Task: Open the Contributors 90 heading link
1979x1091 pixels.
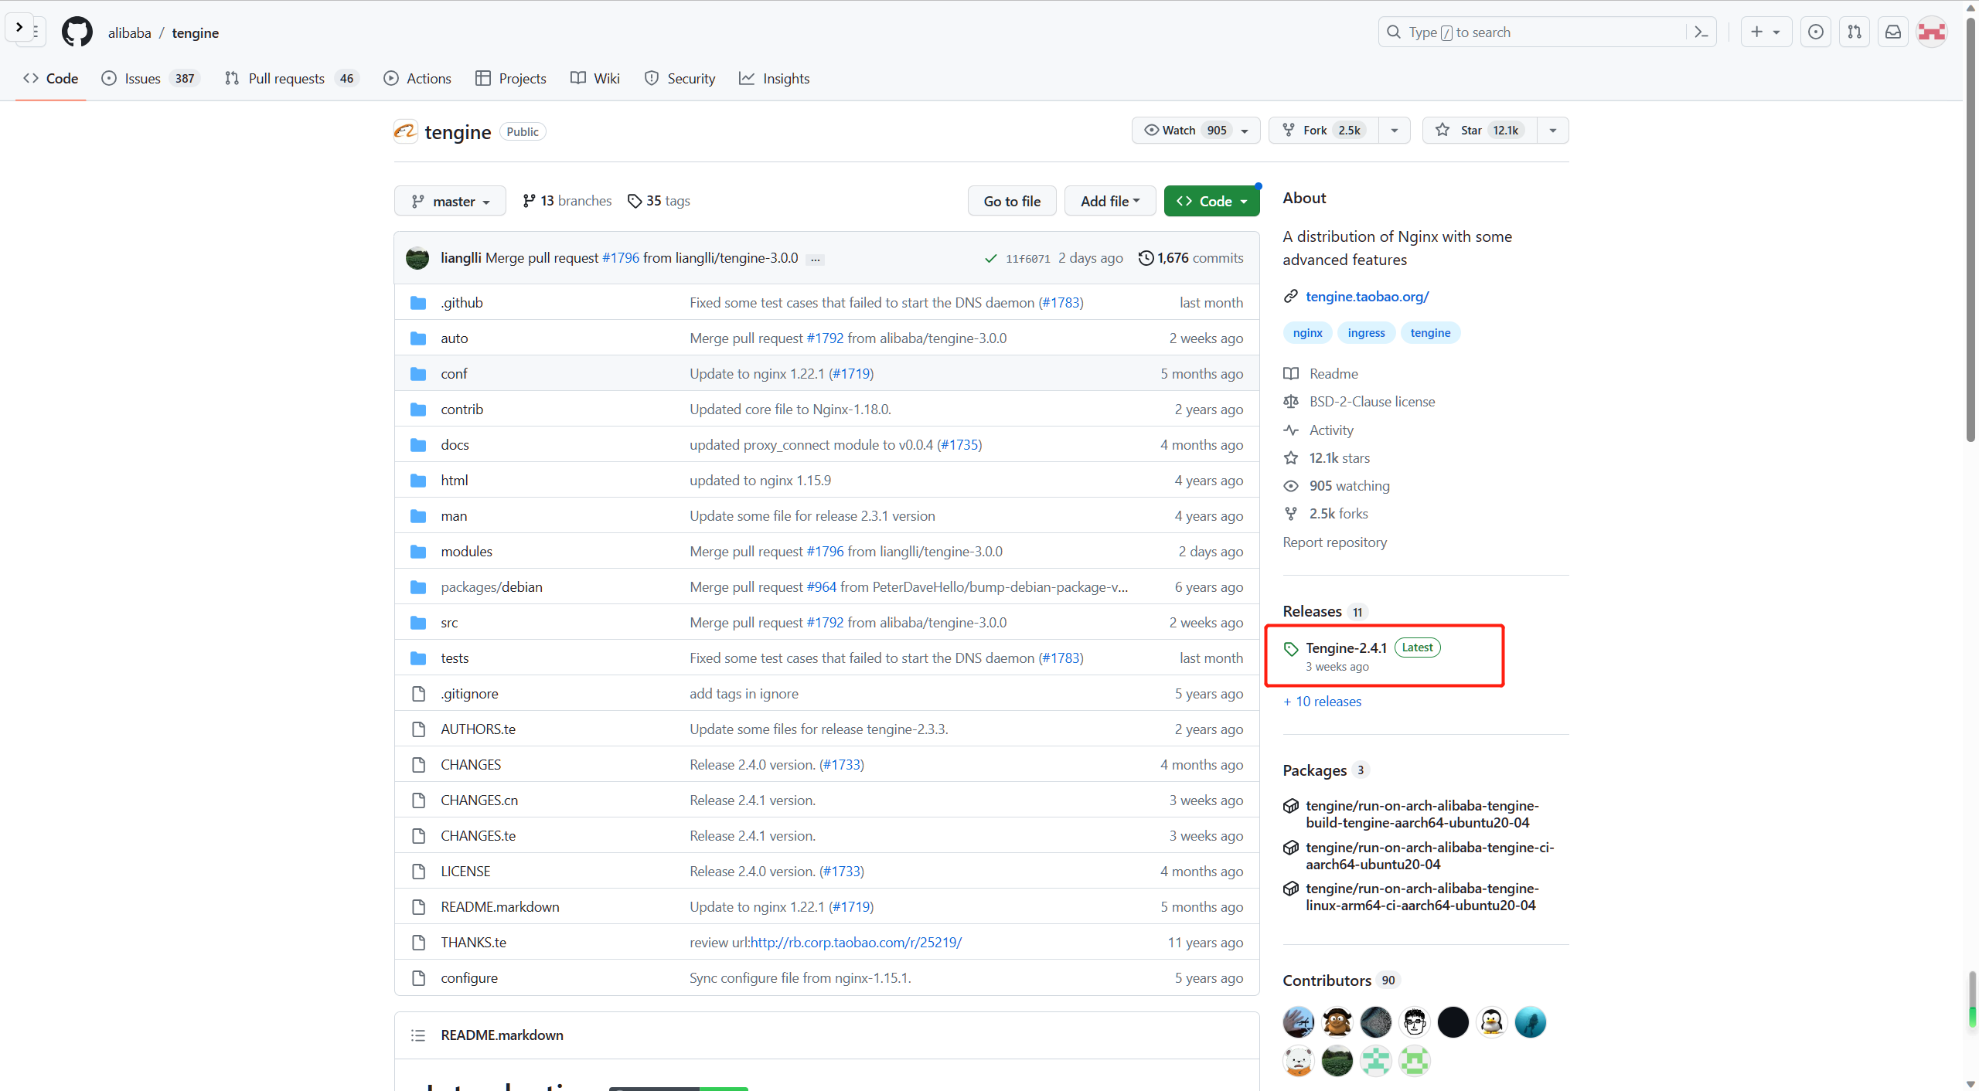Action: click(1340, 981)
